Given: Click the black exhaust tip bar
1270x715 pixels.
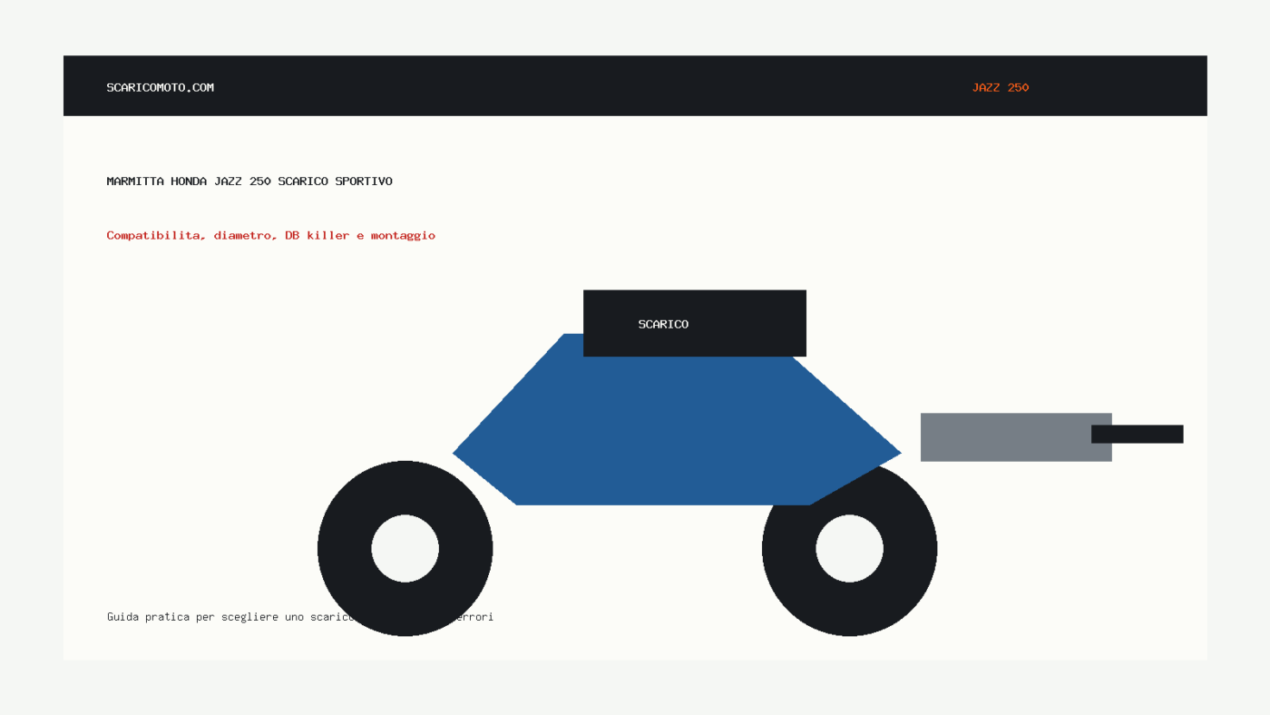Looking at the screenshot, I should click(x=1138, y=434).
